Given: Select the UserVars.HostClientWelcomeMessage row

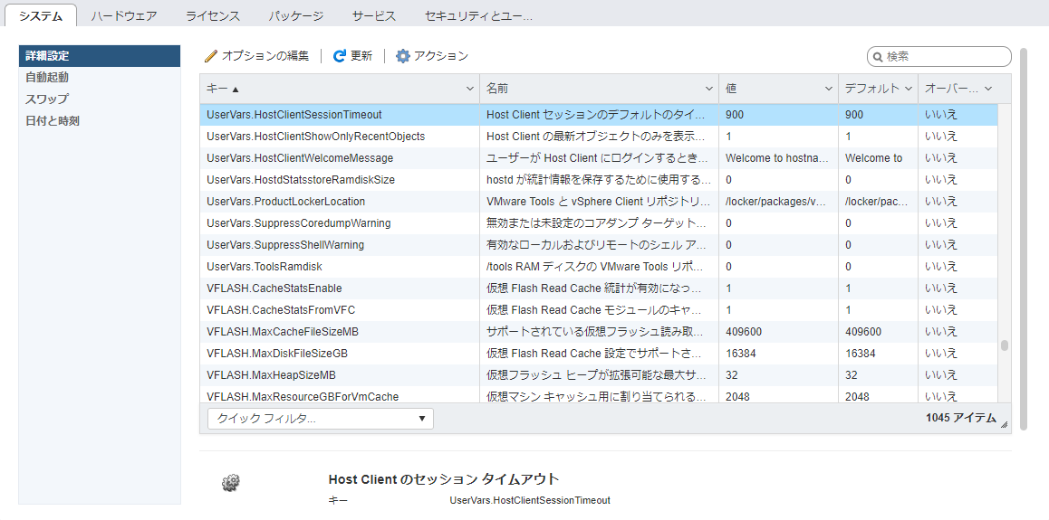Looking at the screenshot, I should (x=599, y=158).
